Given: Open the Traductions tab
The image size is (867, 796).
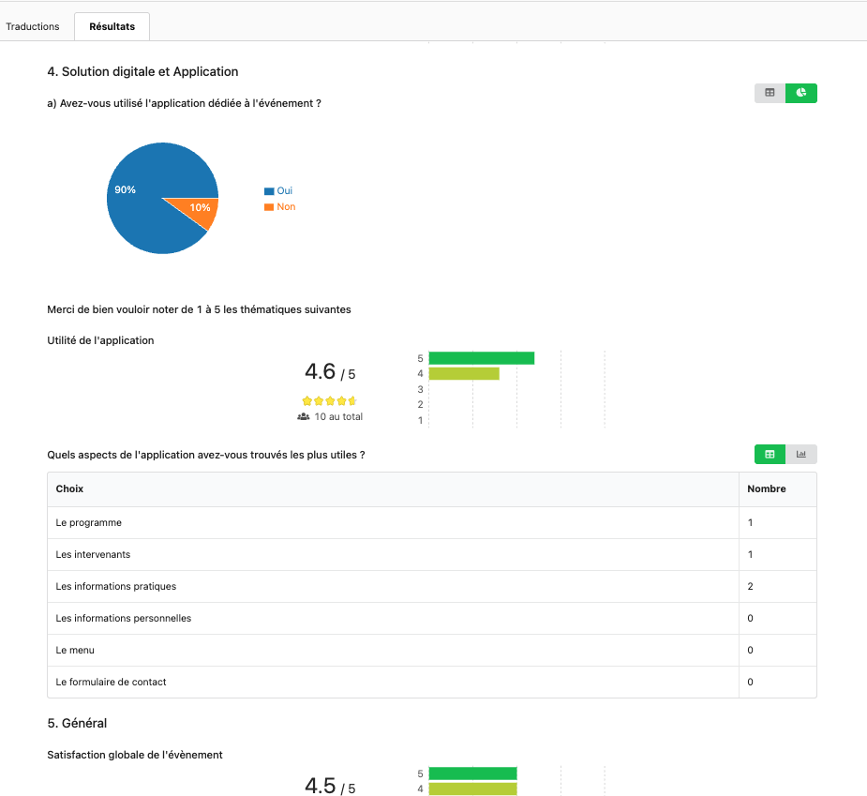Looking at the screenshot, I should (33, 26).
